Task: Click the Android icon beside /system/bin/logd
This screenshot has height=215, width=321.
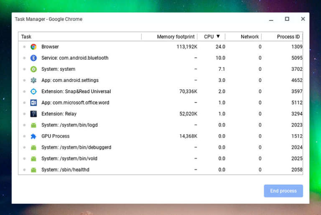Action: click(33, 125)
